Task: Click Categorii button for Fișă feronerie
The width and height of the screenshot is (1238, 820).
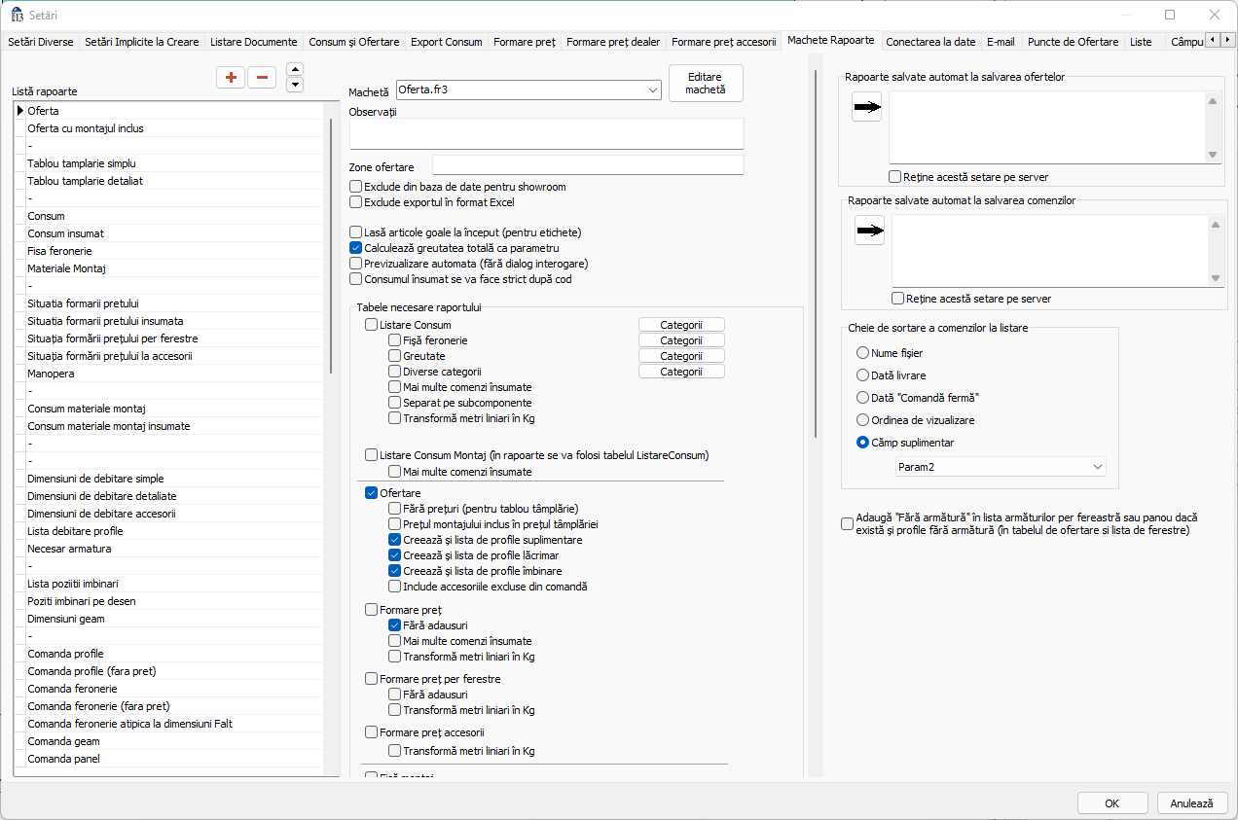Action: click(x=681, y=340)
